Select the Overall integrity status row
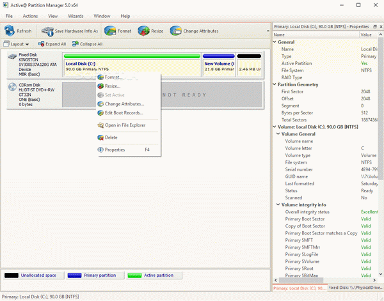 click(325, 212)
